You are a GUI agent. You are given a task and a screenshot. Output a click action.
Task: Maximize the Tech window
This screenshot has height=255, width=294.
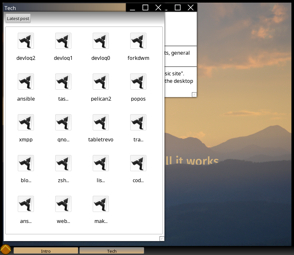click(x=145, y=8)
